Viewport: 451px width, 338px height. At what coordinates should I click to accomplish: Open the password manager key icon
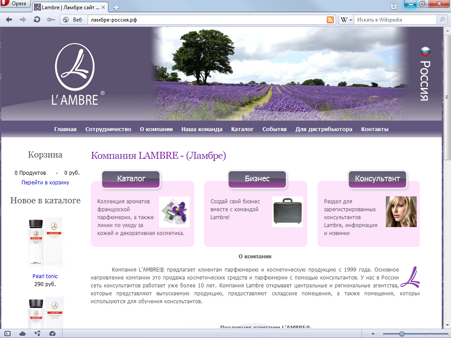point(51,19)
